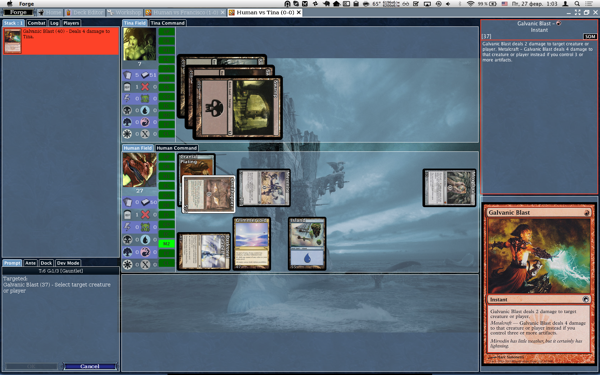Click Human's exile red X icon
This screenshot has height=375, width=600.
[x=145, y=215]
